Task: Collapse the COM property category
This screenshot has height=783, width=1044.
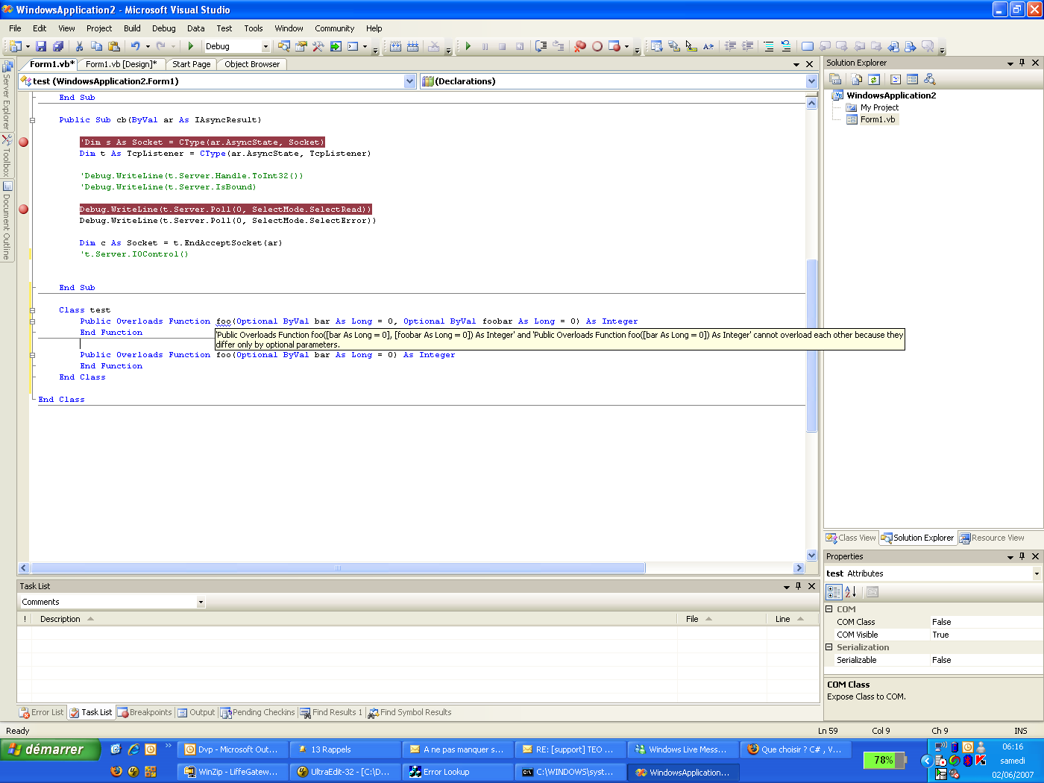Action: (828, 609)
